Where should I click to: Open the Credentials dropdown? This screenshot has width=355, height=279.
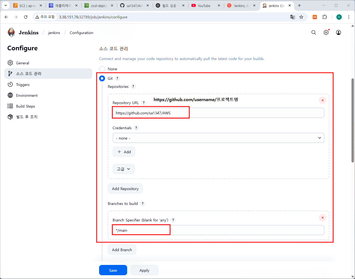point(218,138)
